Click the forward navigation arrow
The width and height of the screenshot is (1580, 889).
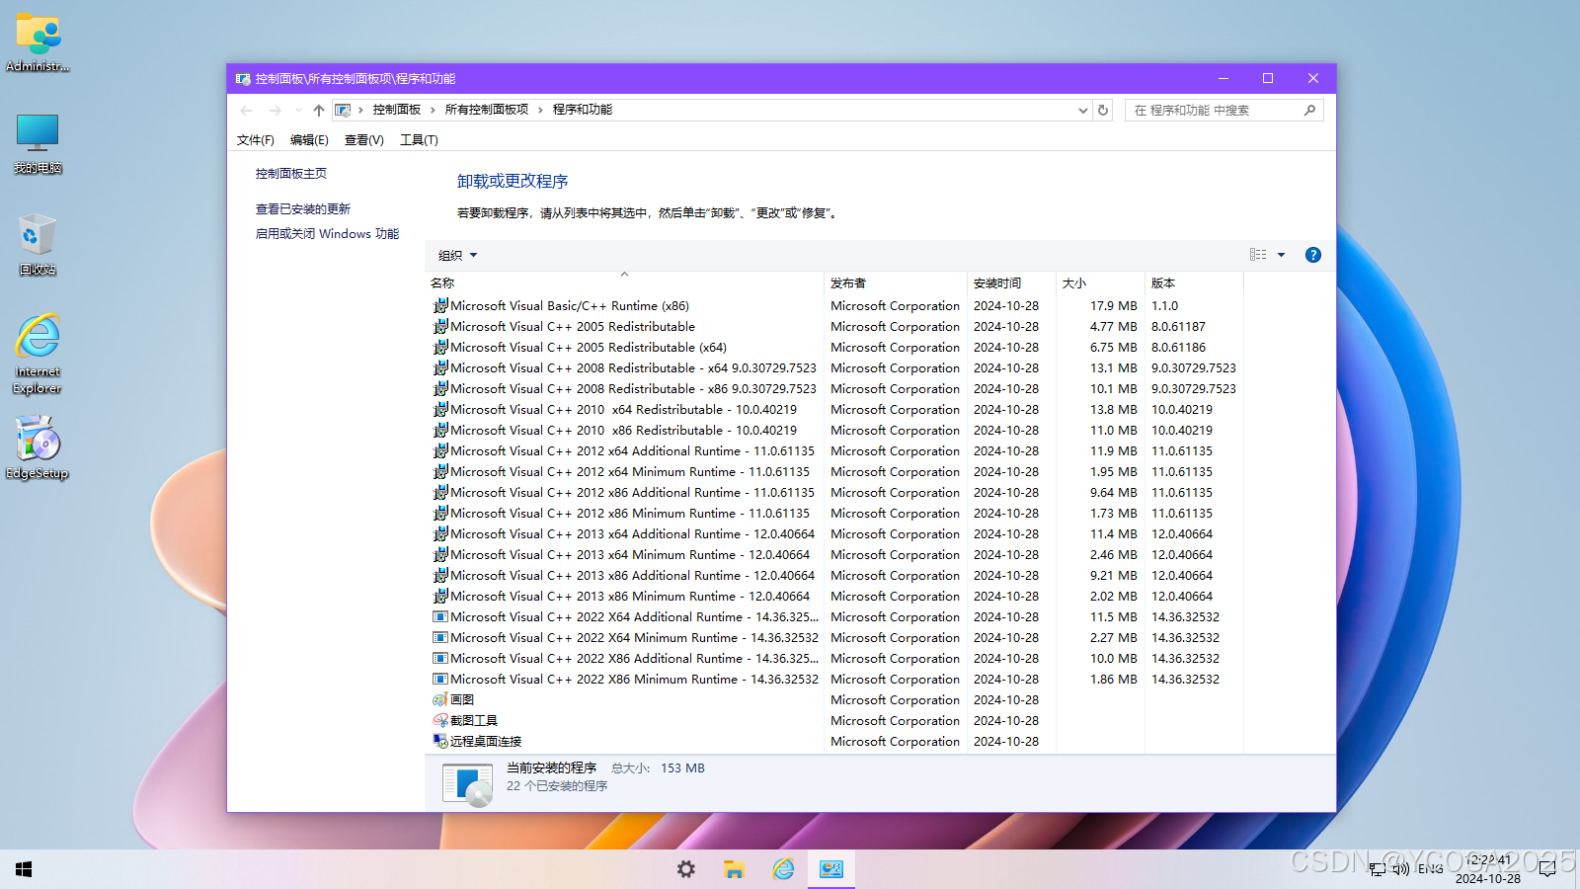[276, 111]
